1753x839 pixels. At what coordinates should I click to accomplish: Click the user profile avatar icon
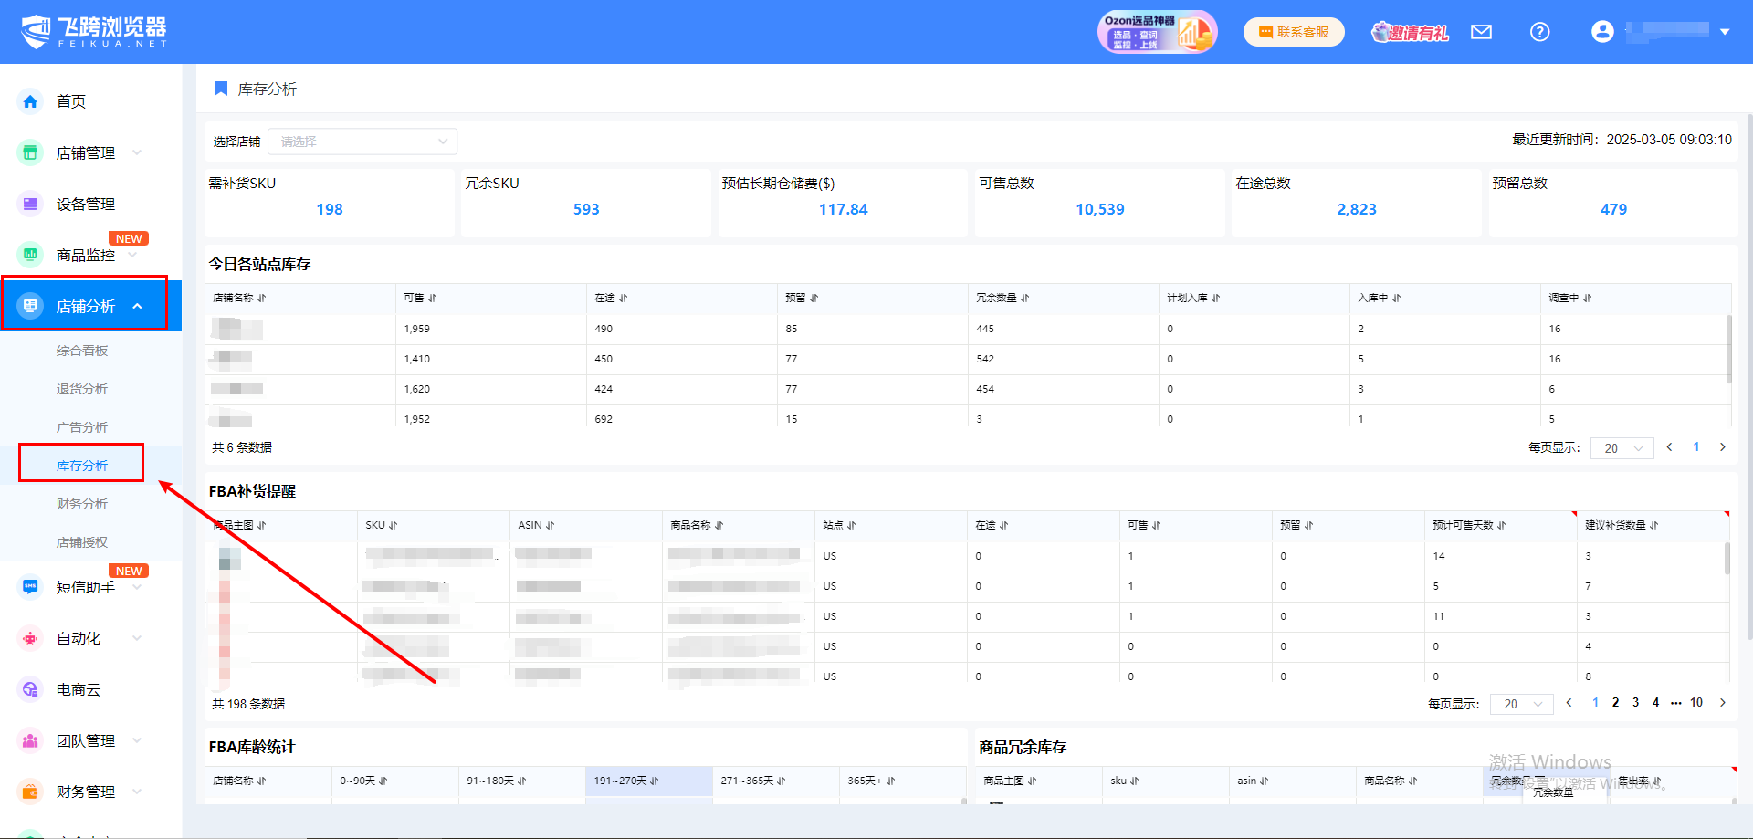click(1601, 32)
